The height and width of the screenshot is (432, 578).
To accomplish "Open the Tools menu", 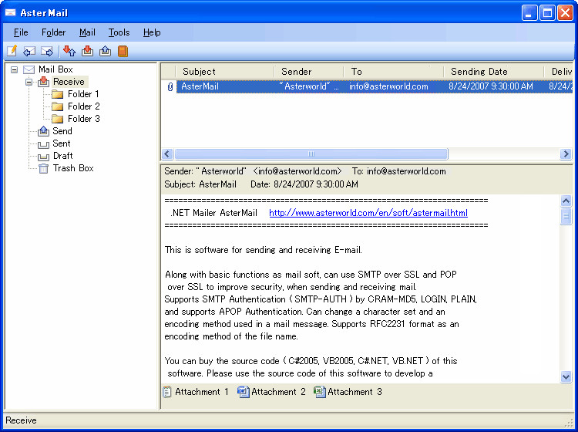I will point(119,32).
